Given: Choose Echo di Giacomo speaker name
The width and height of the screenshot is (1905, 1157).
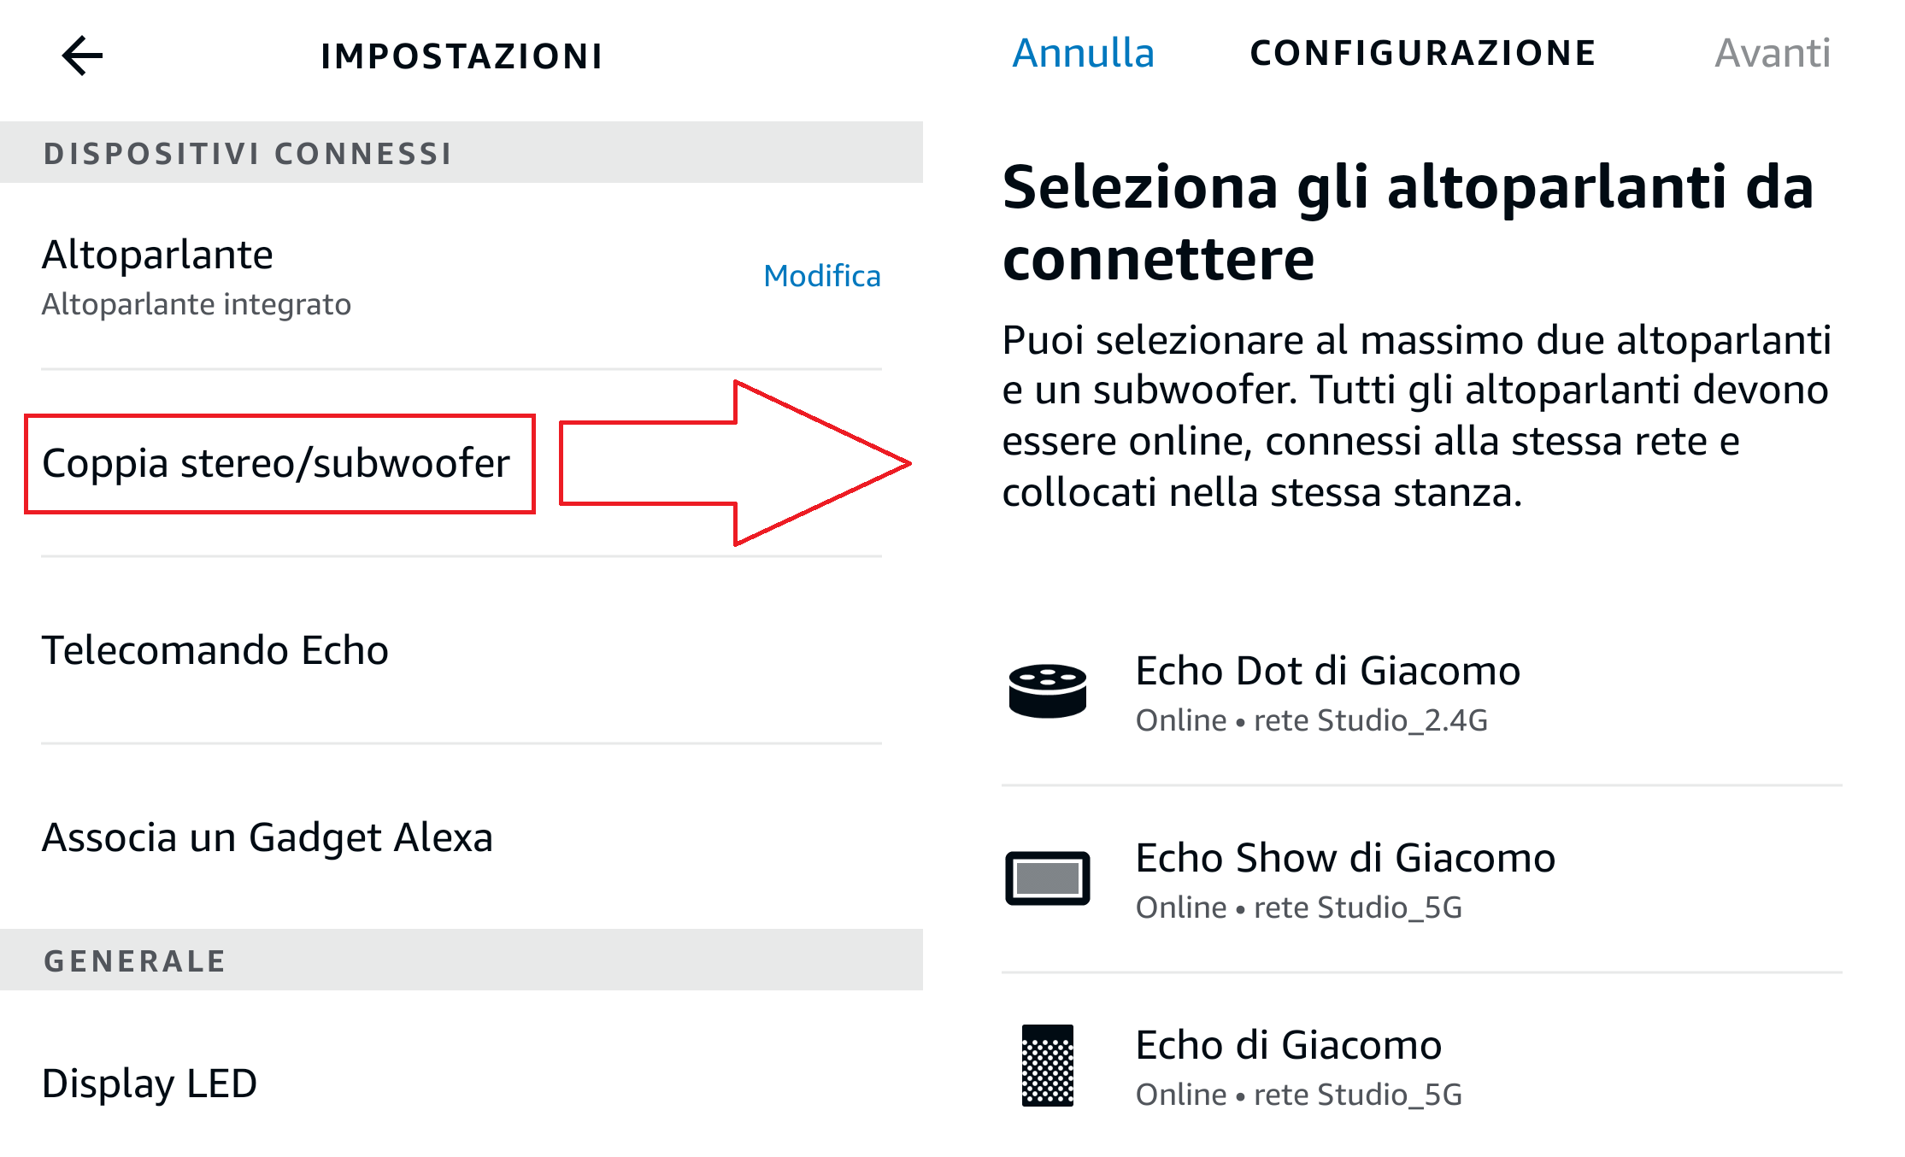Looking at the screenshot, I should [1289, 1046].
